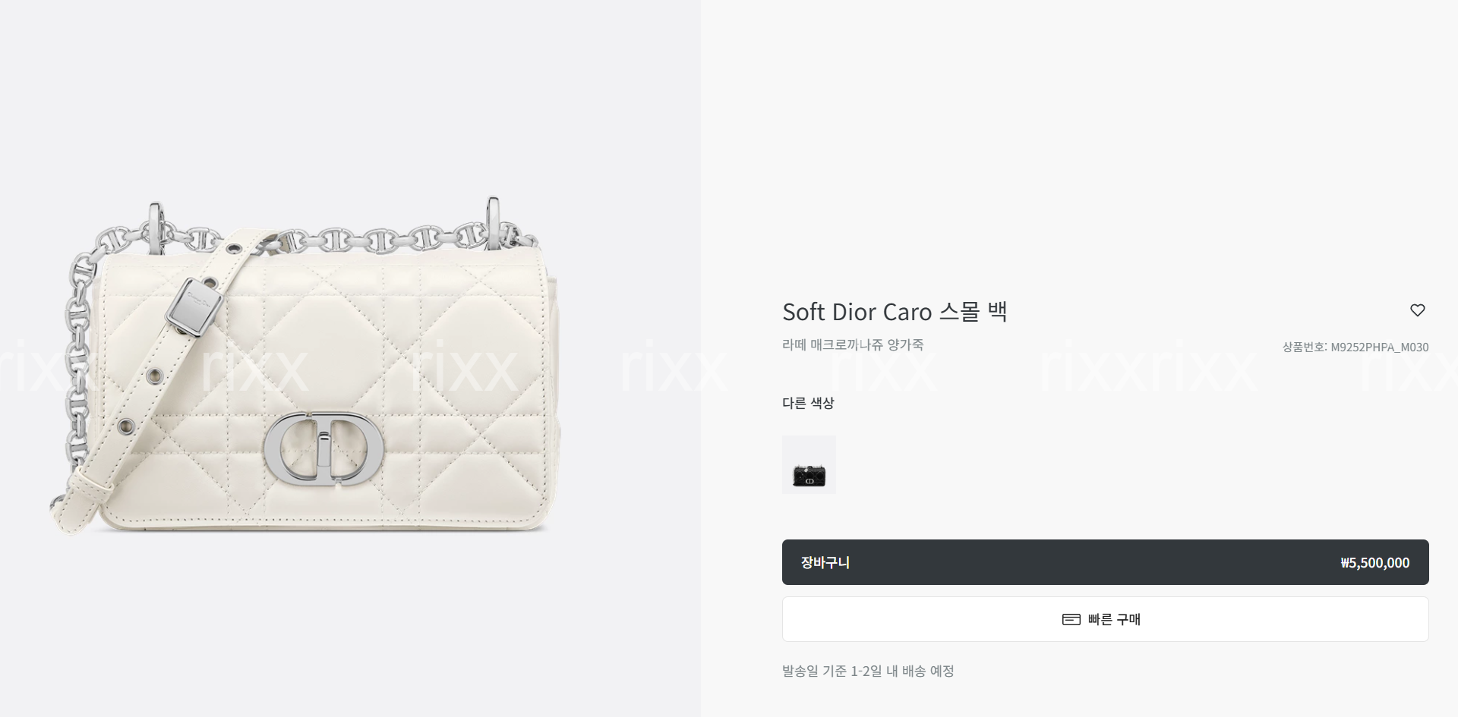
Task: Add the bag to wishlist via heart icon
Action: click(x=1417, y=310)
